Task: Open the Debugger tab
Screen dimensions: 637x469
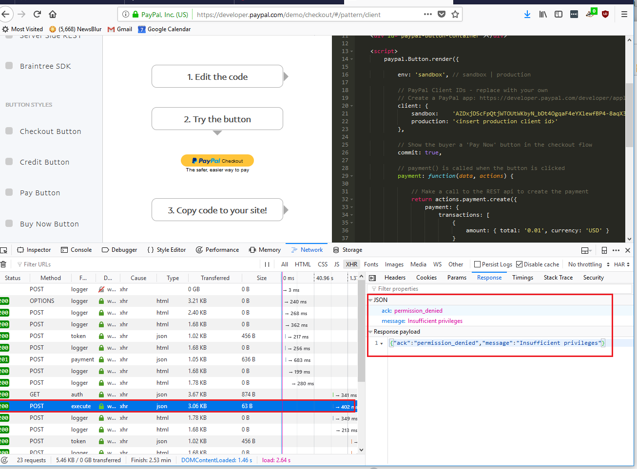Action: [x=119, y=250]
